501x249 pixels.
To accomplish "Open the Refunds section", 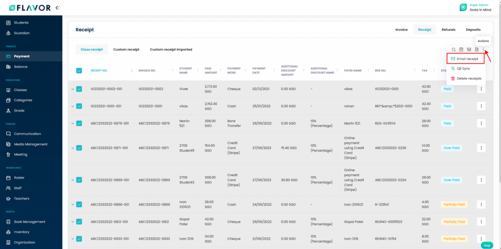I will 448,29.
